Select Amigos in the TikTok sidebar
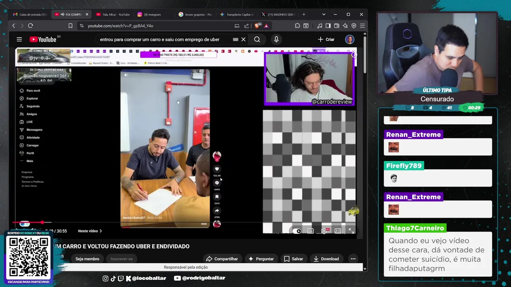This screenshot has width=511, height=287. pyautogui.click(x=28, y=114)
